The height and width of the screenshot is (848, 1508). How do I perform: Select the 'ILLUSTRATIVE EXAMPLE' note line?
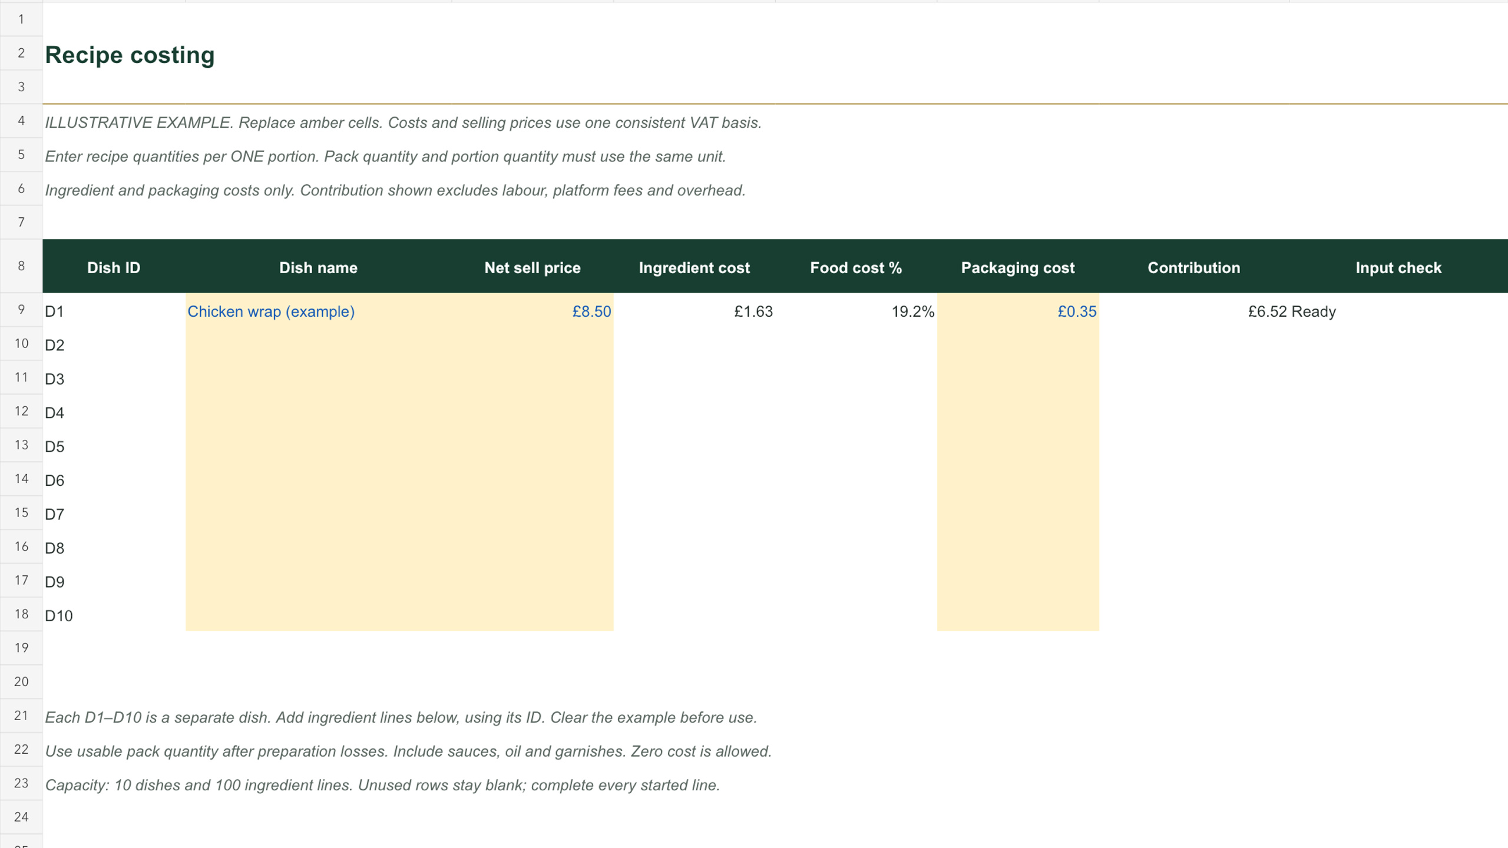404,122
